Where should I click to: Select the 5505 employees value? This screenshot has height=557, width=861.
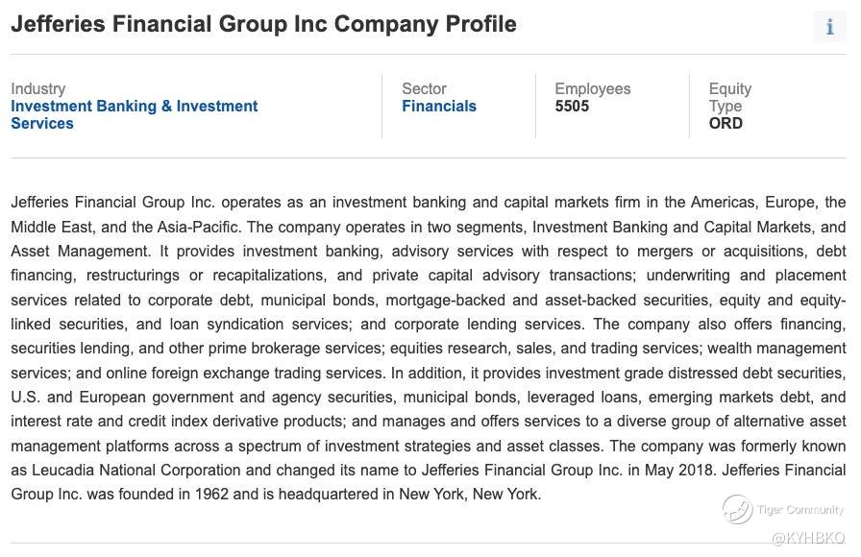572,107
